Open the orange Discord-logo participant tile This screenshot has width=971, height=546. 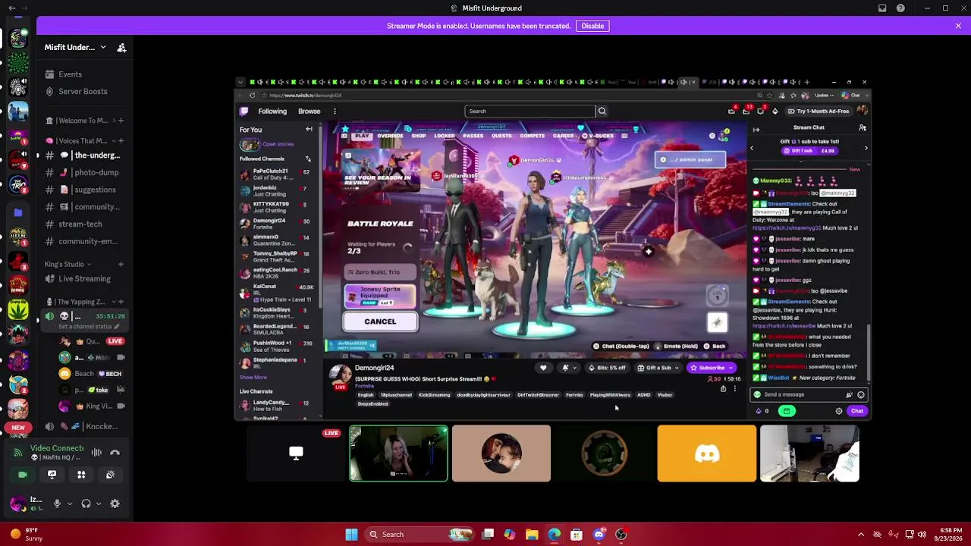pyautogui.click(x=707, y=453)
